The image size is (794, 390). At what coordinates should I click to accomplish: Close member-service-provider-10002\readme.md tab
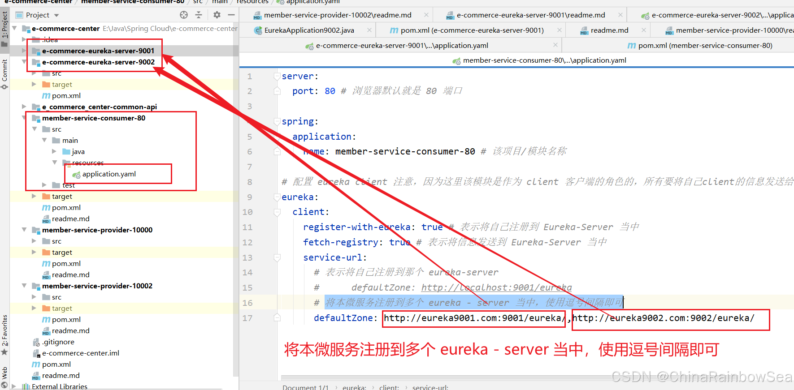click(x=426, y=15)
